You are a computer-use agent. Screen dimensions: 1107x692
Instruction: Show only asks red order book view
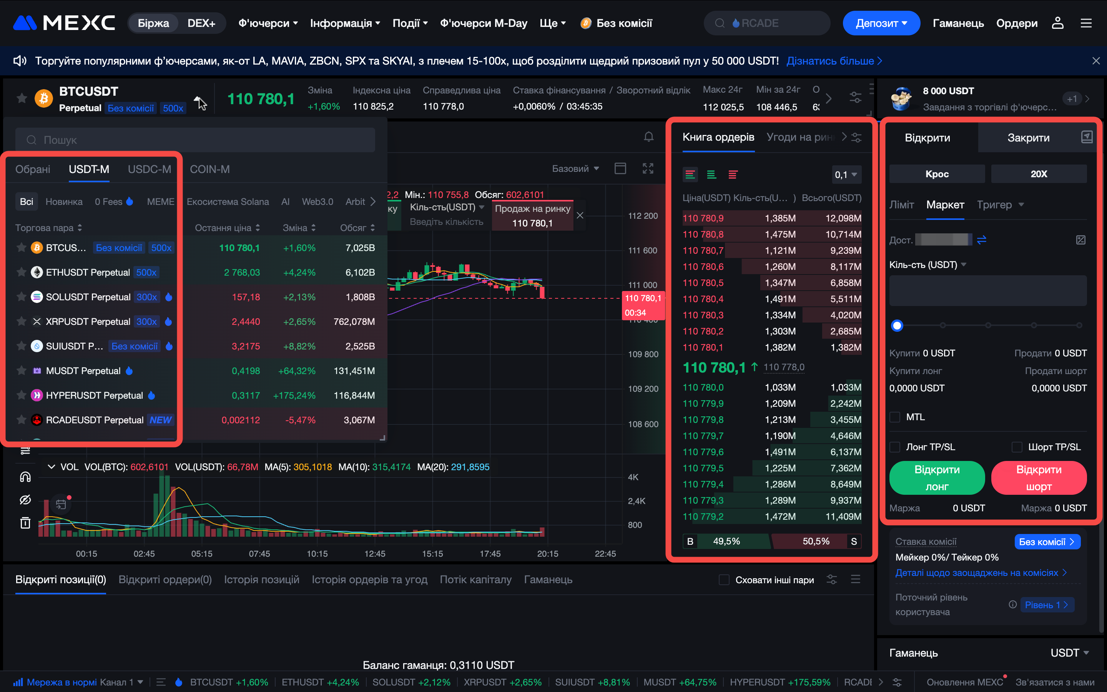click(733, 175)
